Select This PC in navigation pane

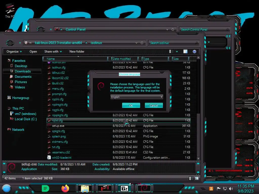point(18,108)
